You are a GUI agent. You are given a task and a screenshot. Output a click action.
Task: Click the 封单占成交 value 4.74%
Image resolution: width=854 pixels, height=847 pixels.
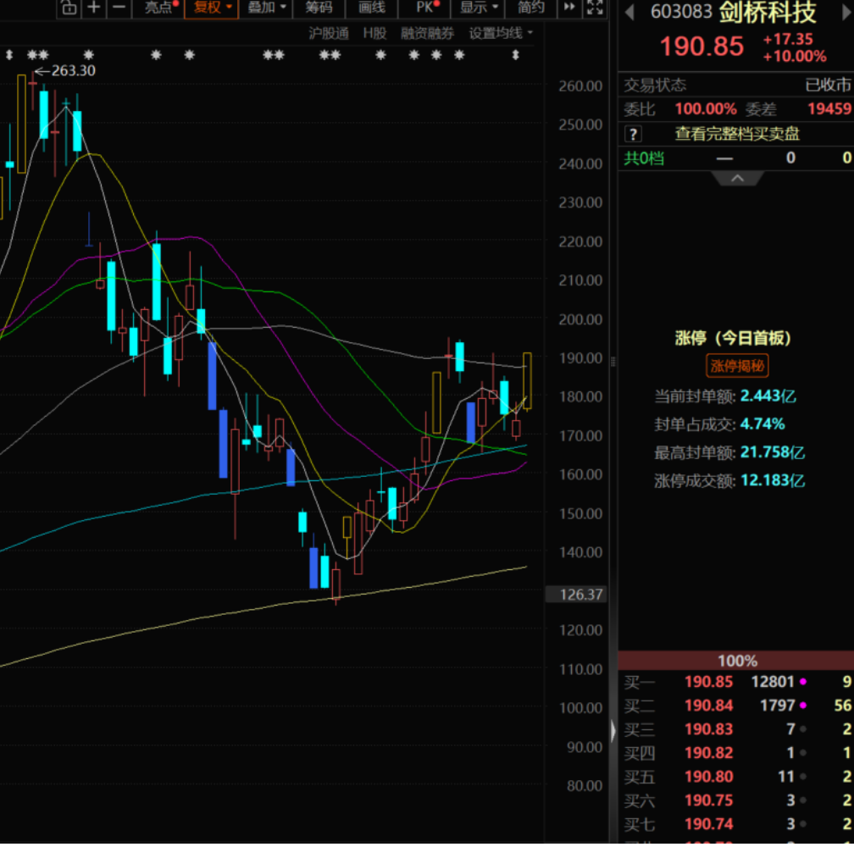point(762,424)
